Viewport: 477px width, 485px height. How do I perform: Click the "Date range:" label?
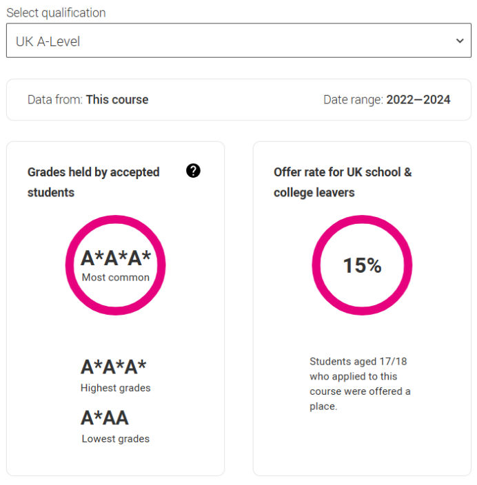tap(353, 100)
